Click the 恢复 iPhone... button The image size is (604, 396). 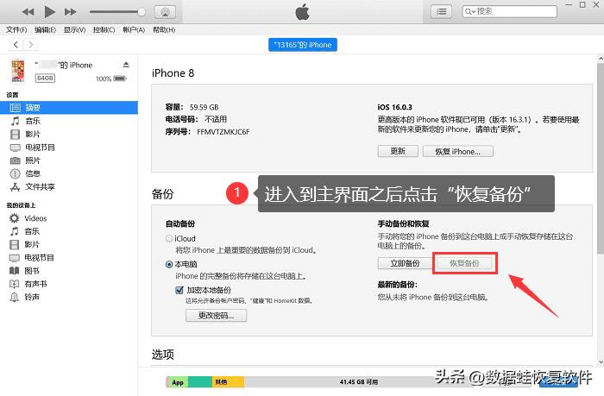(x=457, y=151)
